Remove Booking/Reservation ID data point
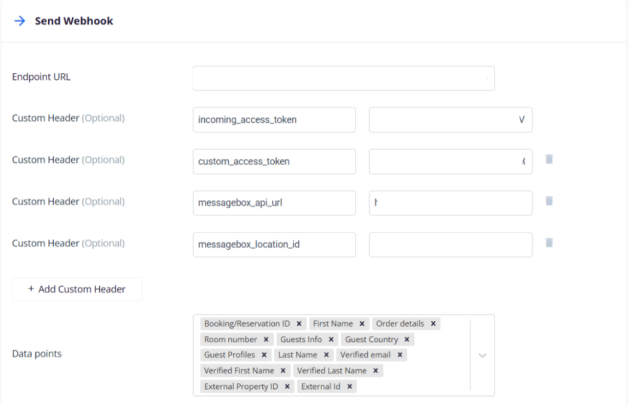The width and height of the screenshot is (629, 405). tap(299, 324)
